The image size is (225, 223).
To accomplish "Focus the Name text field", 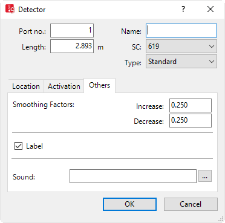I will pyautogui.click(x=181, y=31).
